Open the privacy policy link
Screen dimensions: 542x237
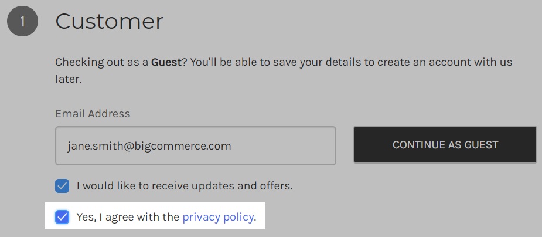(x=218, y=218)
